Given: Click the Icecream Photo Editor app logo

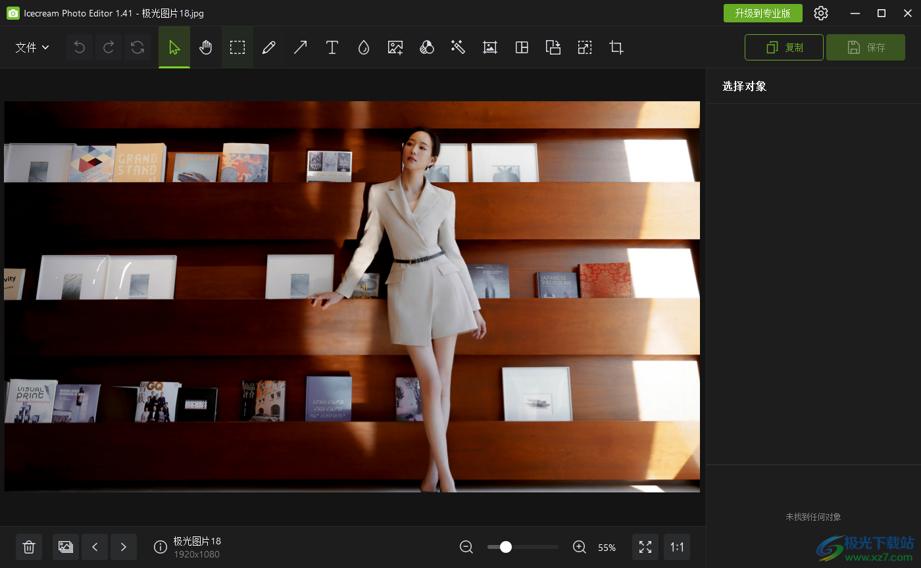Looking at the screenshot, I should tap(12, 13).
